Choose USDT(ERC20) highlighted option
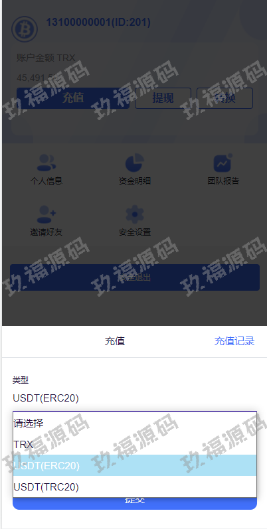 point(135,465)
